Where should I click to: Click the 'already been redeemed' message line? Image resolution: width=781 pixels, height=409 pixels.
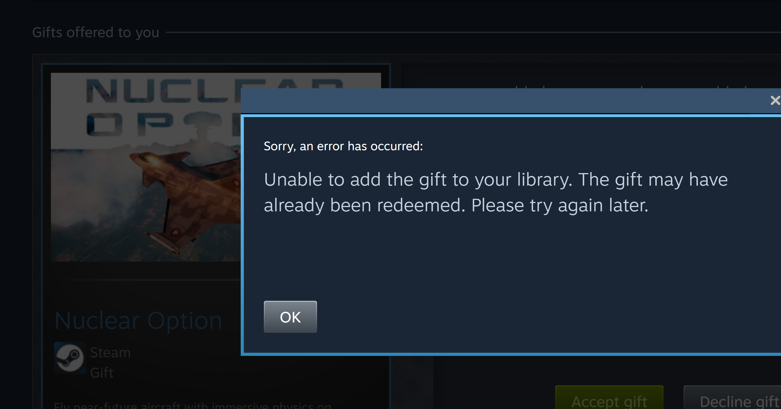coord(456,205)
